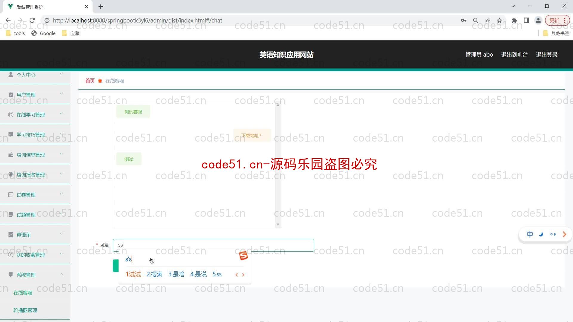573x322 pixels.
Task: Click the 测试客服 chat message
Action: point(133,112)
